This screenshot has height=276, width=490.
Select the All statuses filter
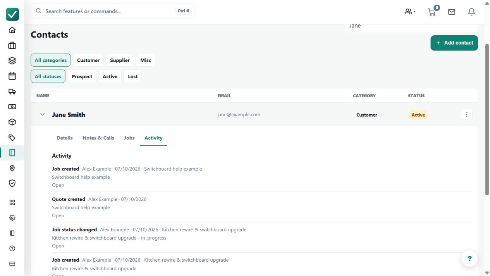pos(48,76)
